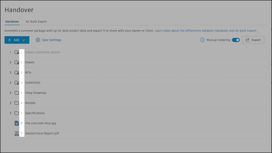
Task: Click the Pre-Concrete Pour.jpg image file icon
Action: (17, 123)
